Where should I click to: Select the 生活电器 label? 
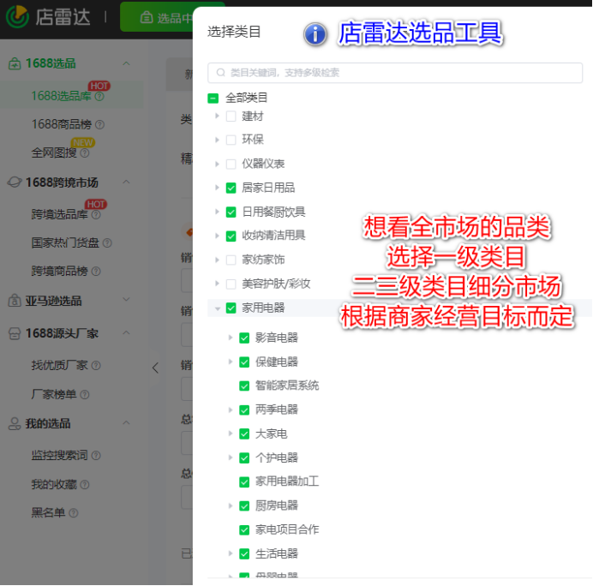[x=277, y=553]
